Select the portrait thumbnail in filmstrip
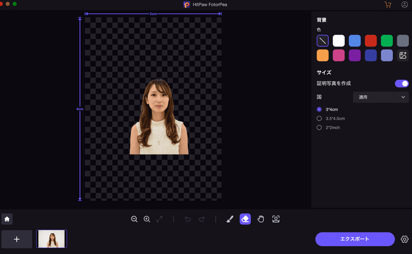Image resolution: width=412 pixels, height=254 pixels. tap(52, 239)
